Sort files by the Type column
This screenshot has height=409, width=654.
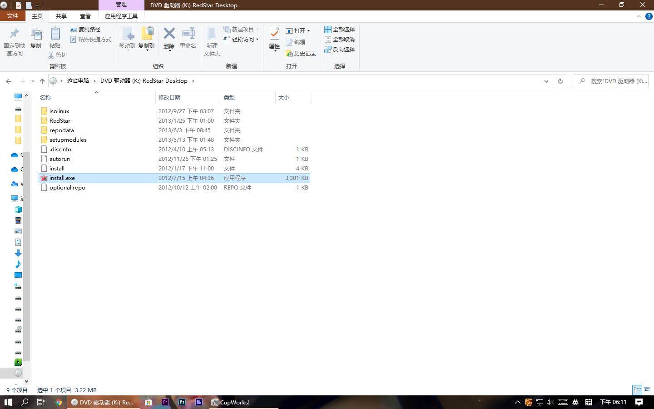248,97
